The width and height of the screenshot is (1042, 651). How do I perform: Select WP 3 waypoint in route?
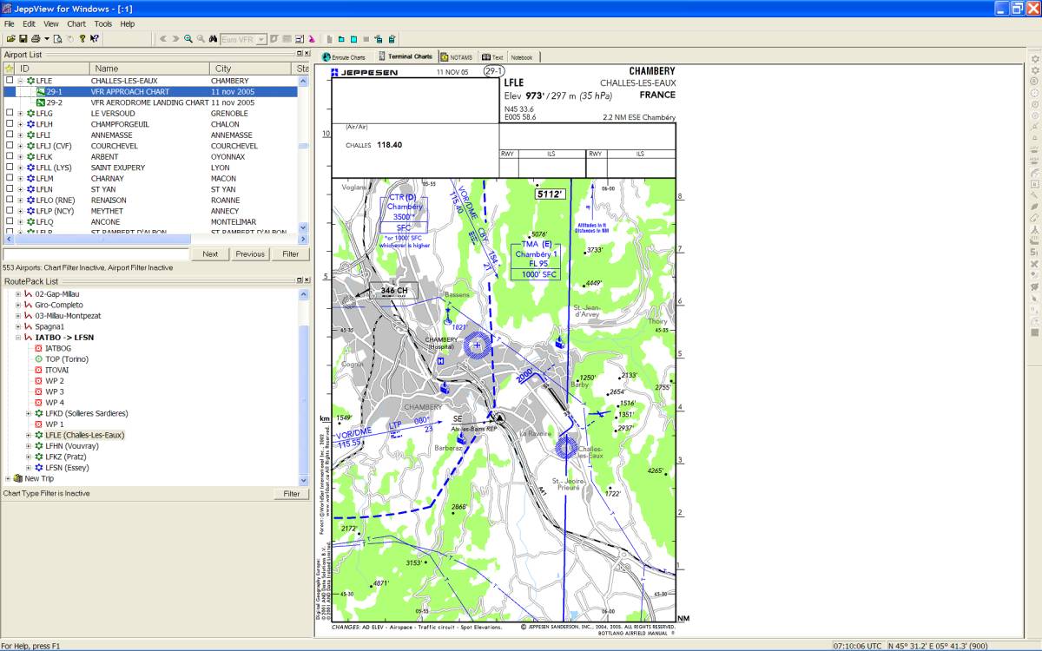55,391
